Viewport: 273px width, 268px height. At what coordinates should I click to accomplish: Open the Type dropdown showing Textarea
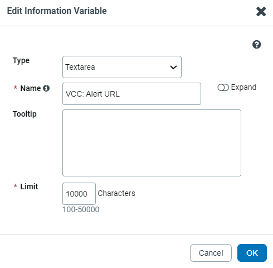pyautogui.click(x=122, y=67)
